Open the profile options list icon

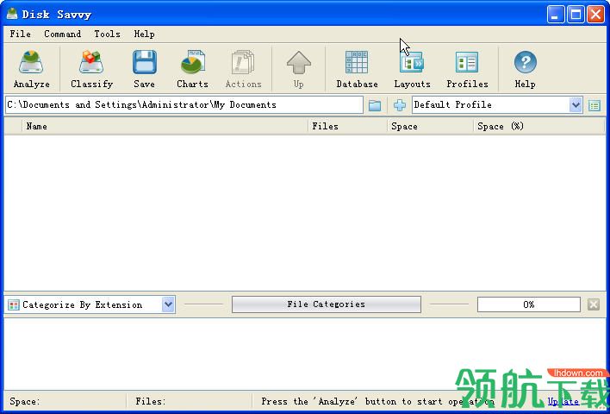(x=594, y=105)
